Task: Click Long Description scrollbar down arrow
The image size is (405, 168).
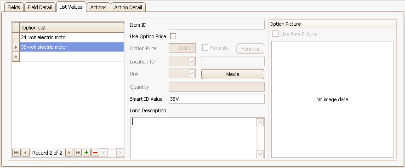Action: 260,154
